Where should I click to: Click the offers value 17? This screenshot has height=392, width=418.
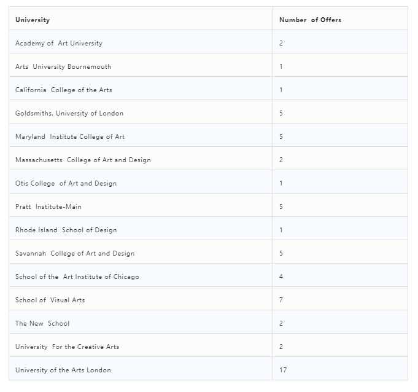[x=283, y=370]
